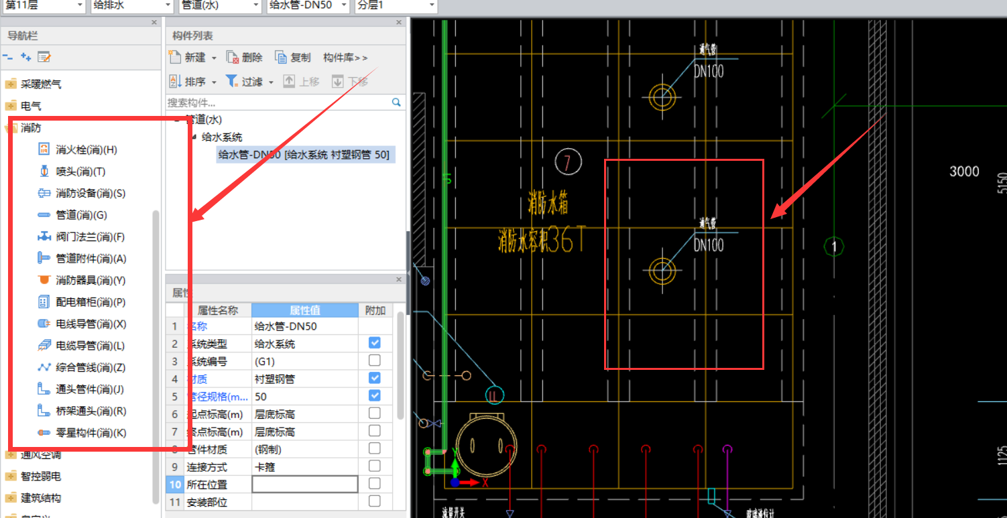This screenshot has width=1007, height=518.
Task: Select the 消火栓(消)(H) item icon
Action: point(44,149)
